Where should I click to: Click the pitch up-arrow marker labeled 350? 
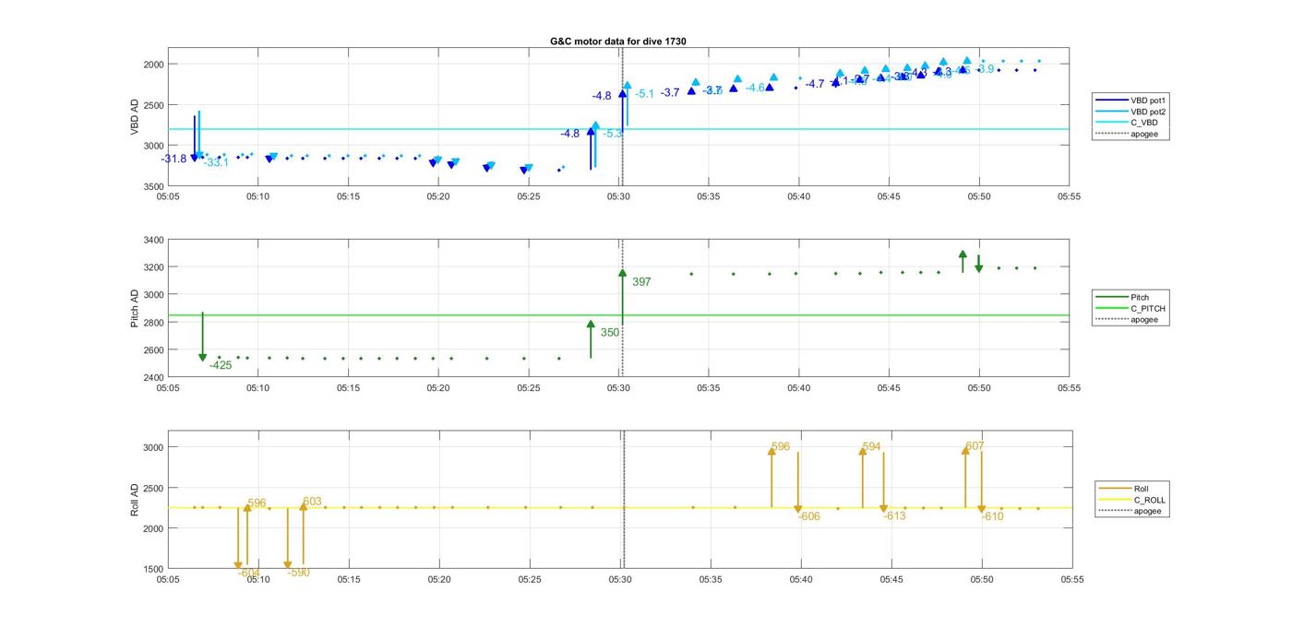click(x=591, y=325)
